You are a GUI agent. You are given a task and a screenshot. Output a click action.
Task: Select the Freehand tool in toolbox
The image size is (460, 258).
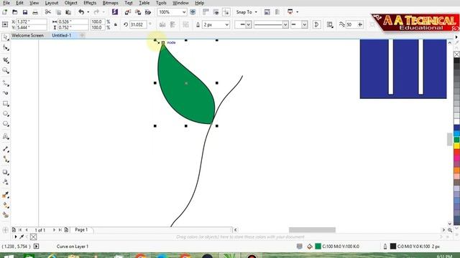[x=6, y=83]
